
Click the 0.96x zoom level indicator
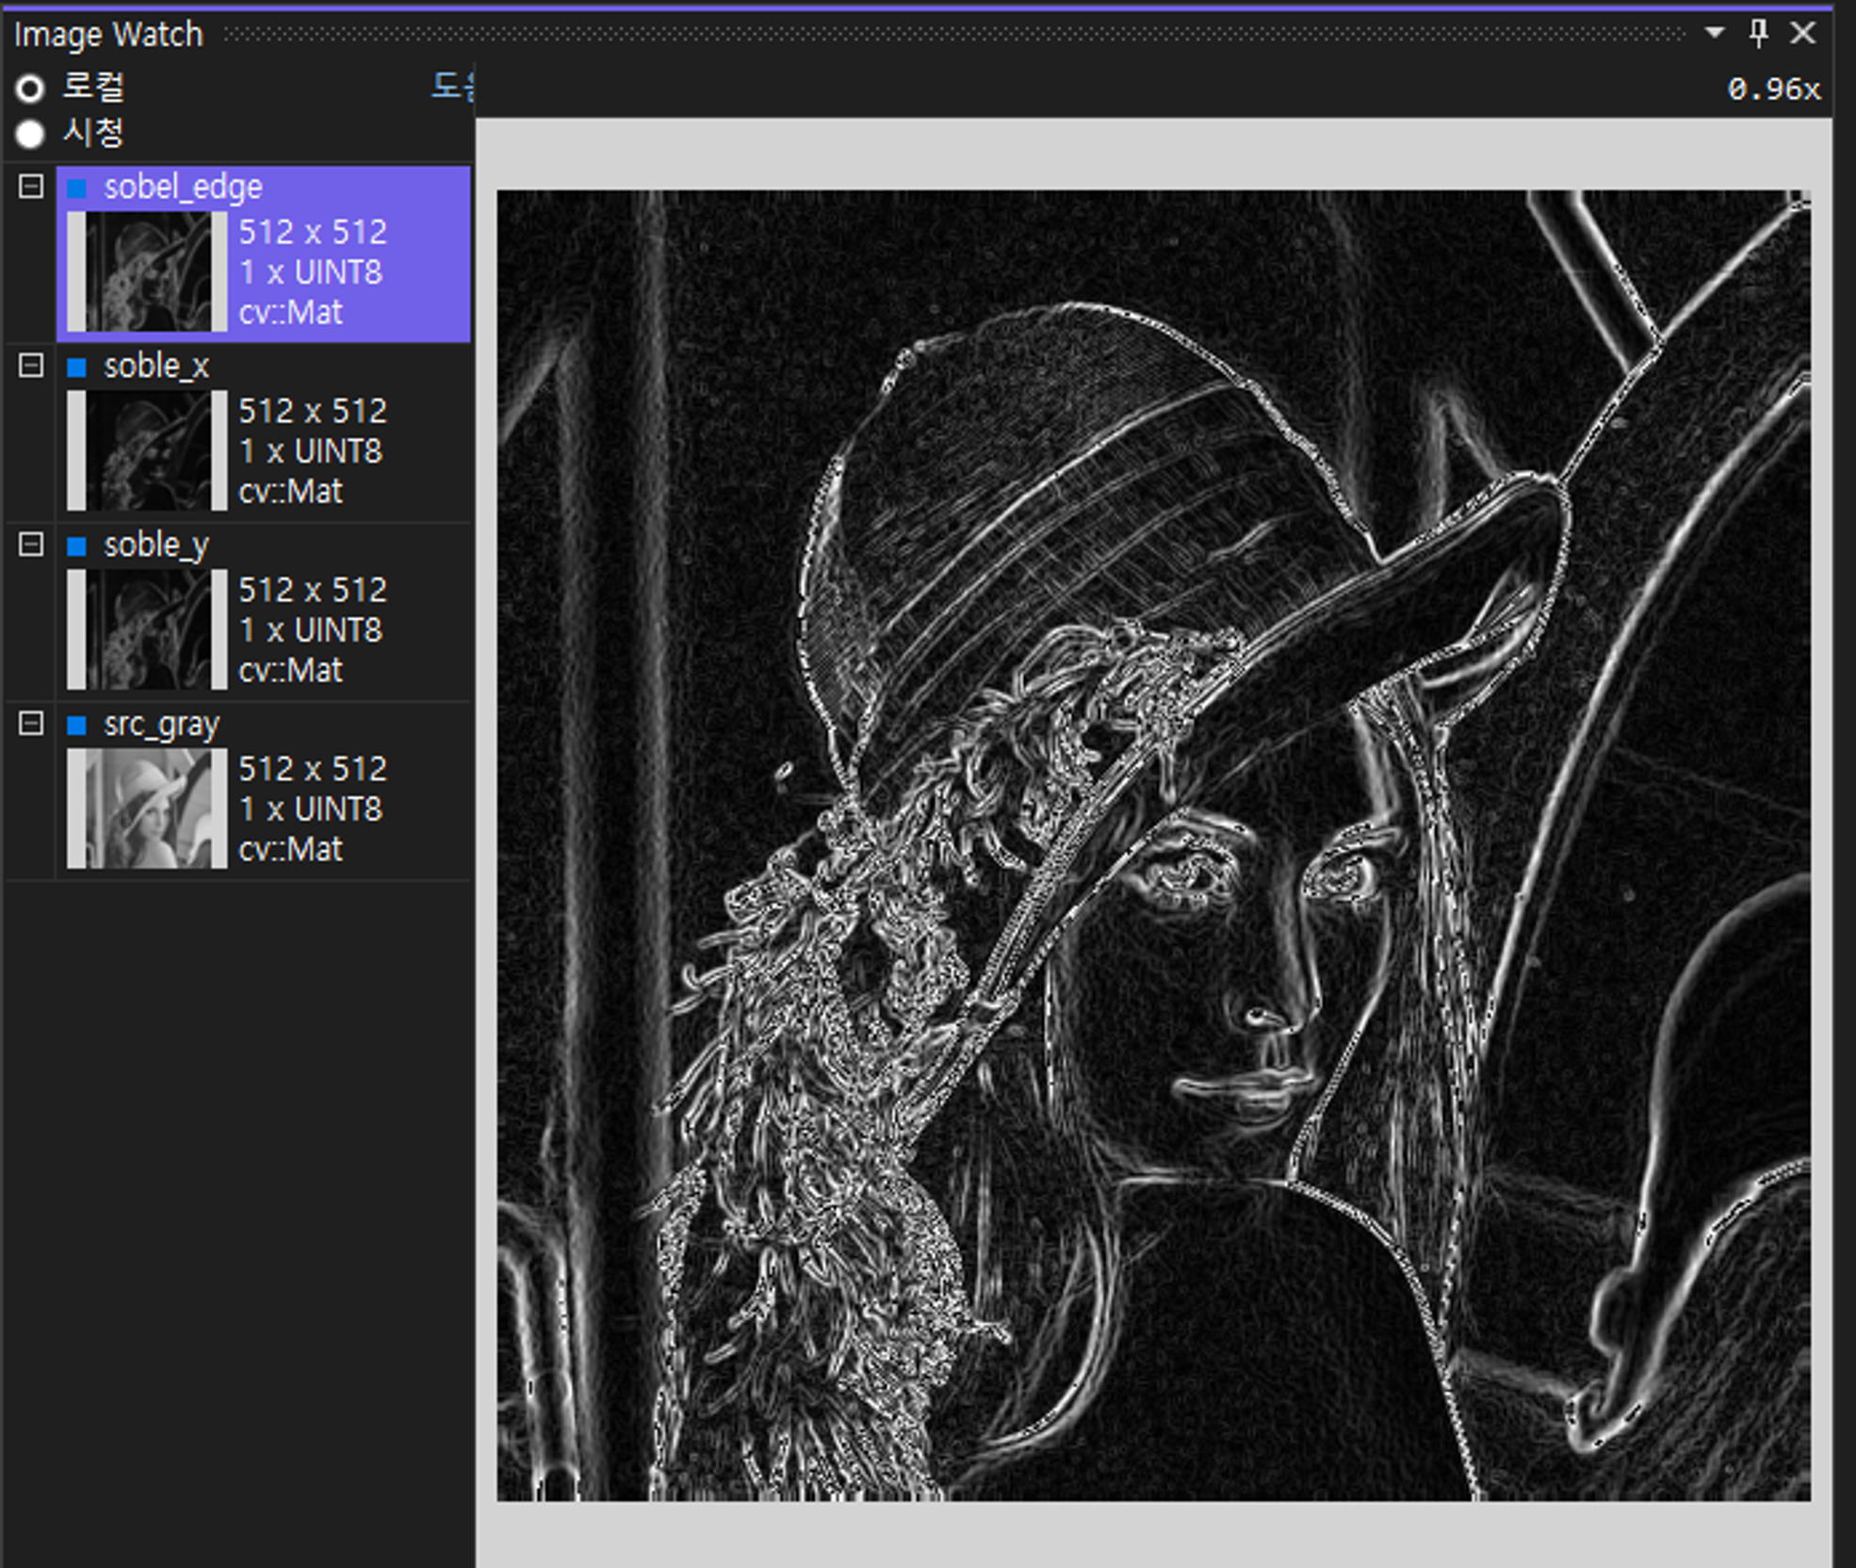1773,90
